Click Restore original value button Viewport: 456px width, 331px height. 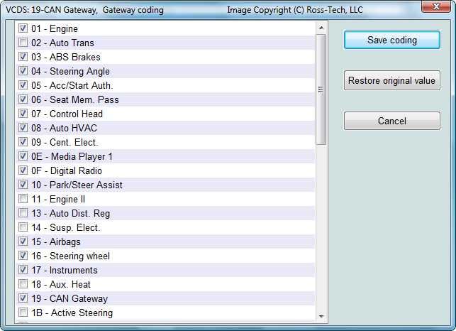tap(392, 80)
